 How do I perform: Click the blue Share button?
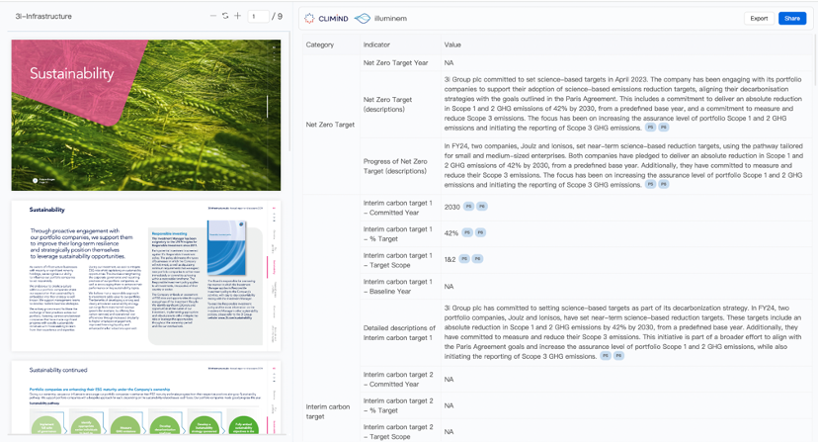click(x=792, y=18)
